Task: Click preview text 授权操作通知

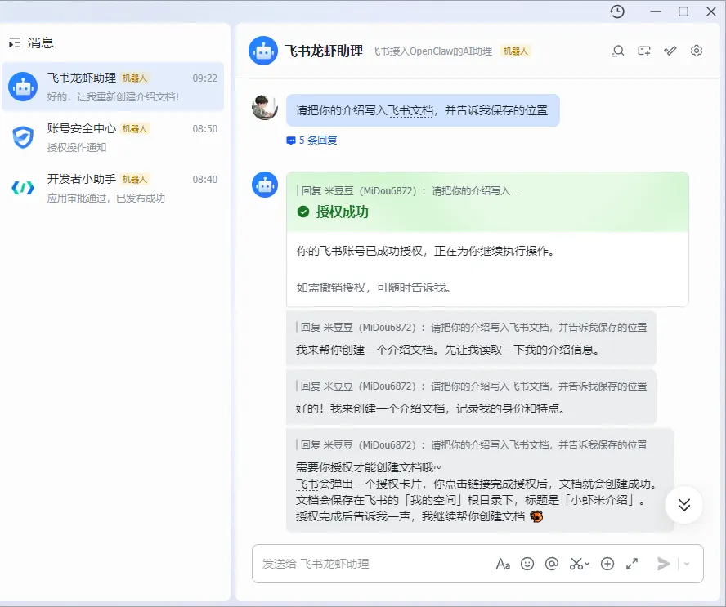Action: (x=77, y=148)
